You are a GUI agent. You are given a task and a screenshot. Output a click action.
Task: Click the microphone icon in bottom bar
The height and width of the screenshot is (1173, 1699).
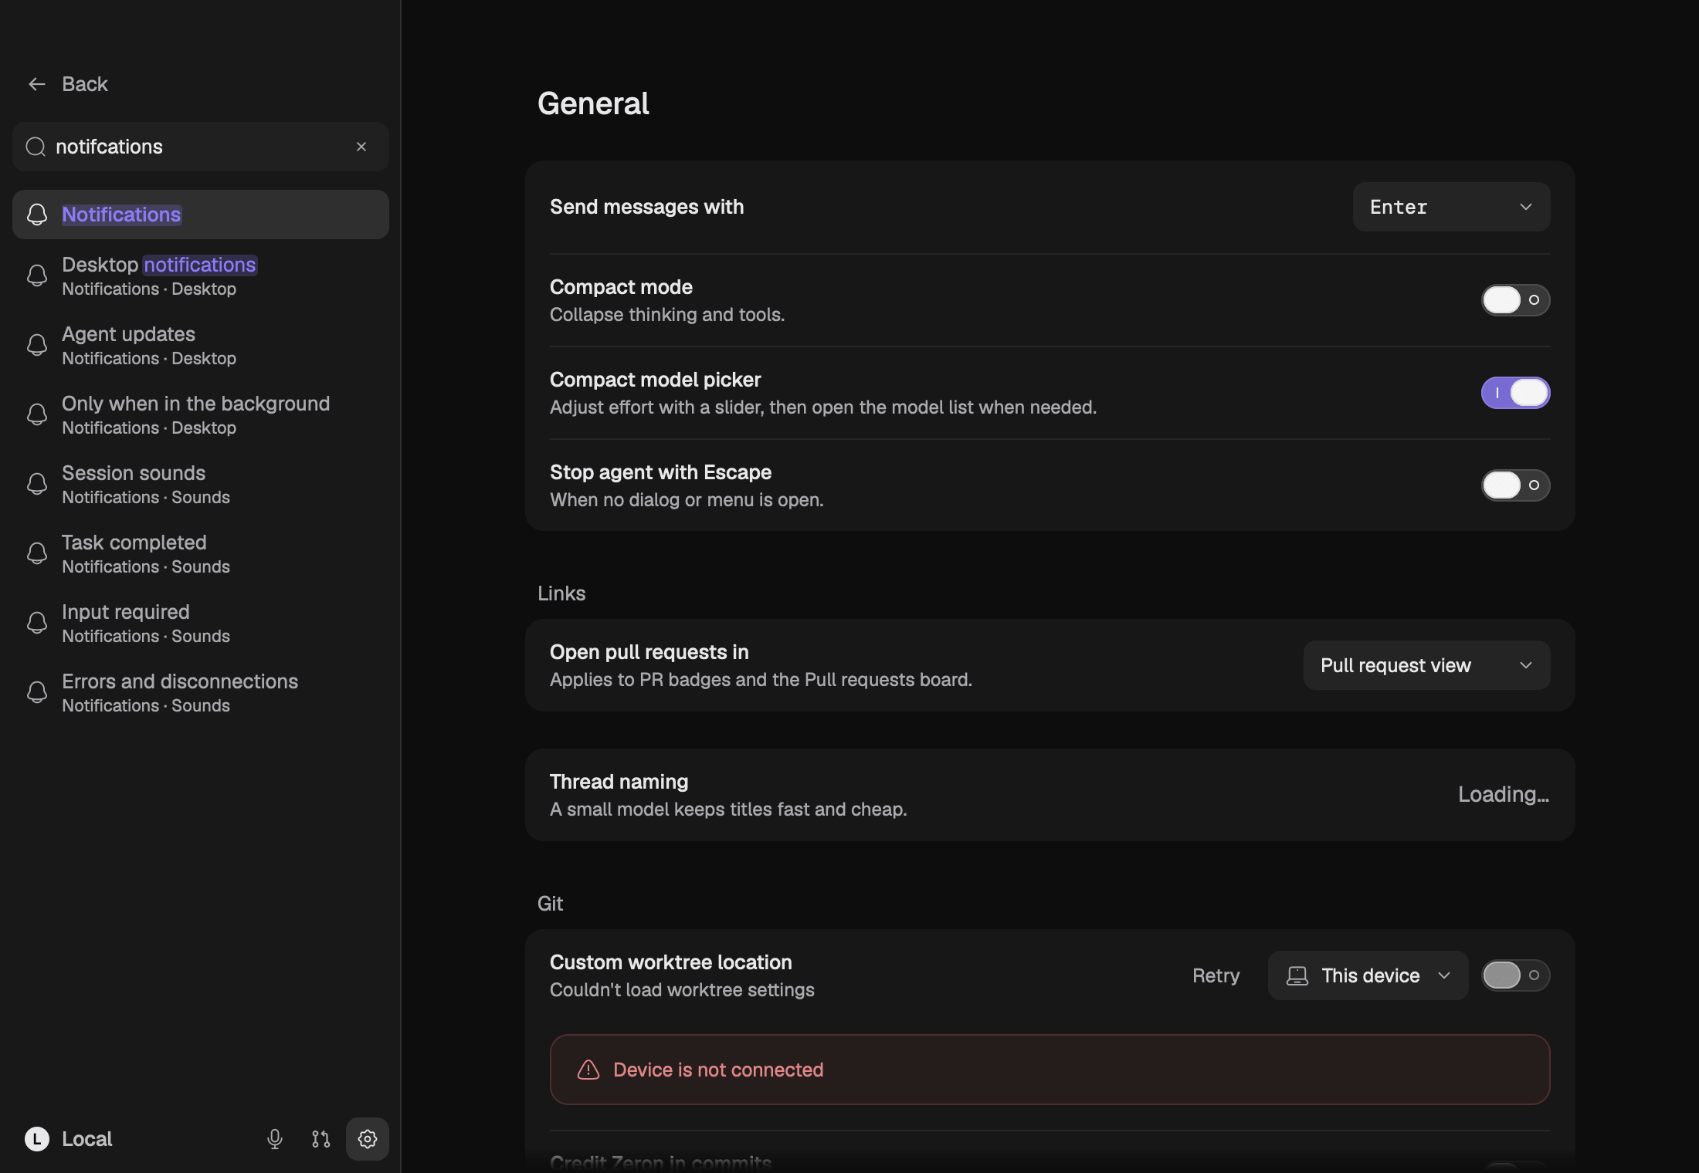point(275,1139)
